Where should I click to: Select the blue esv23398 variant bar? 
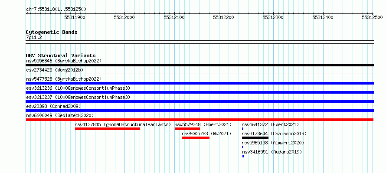pyautogui.click(x=200, y=111)
